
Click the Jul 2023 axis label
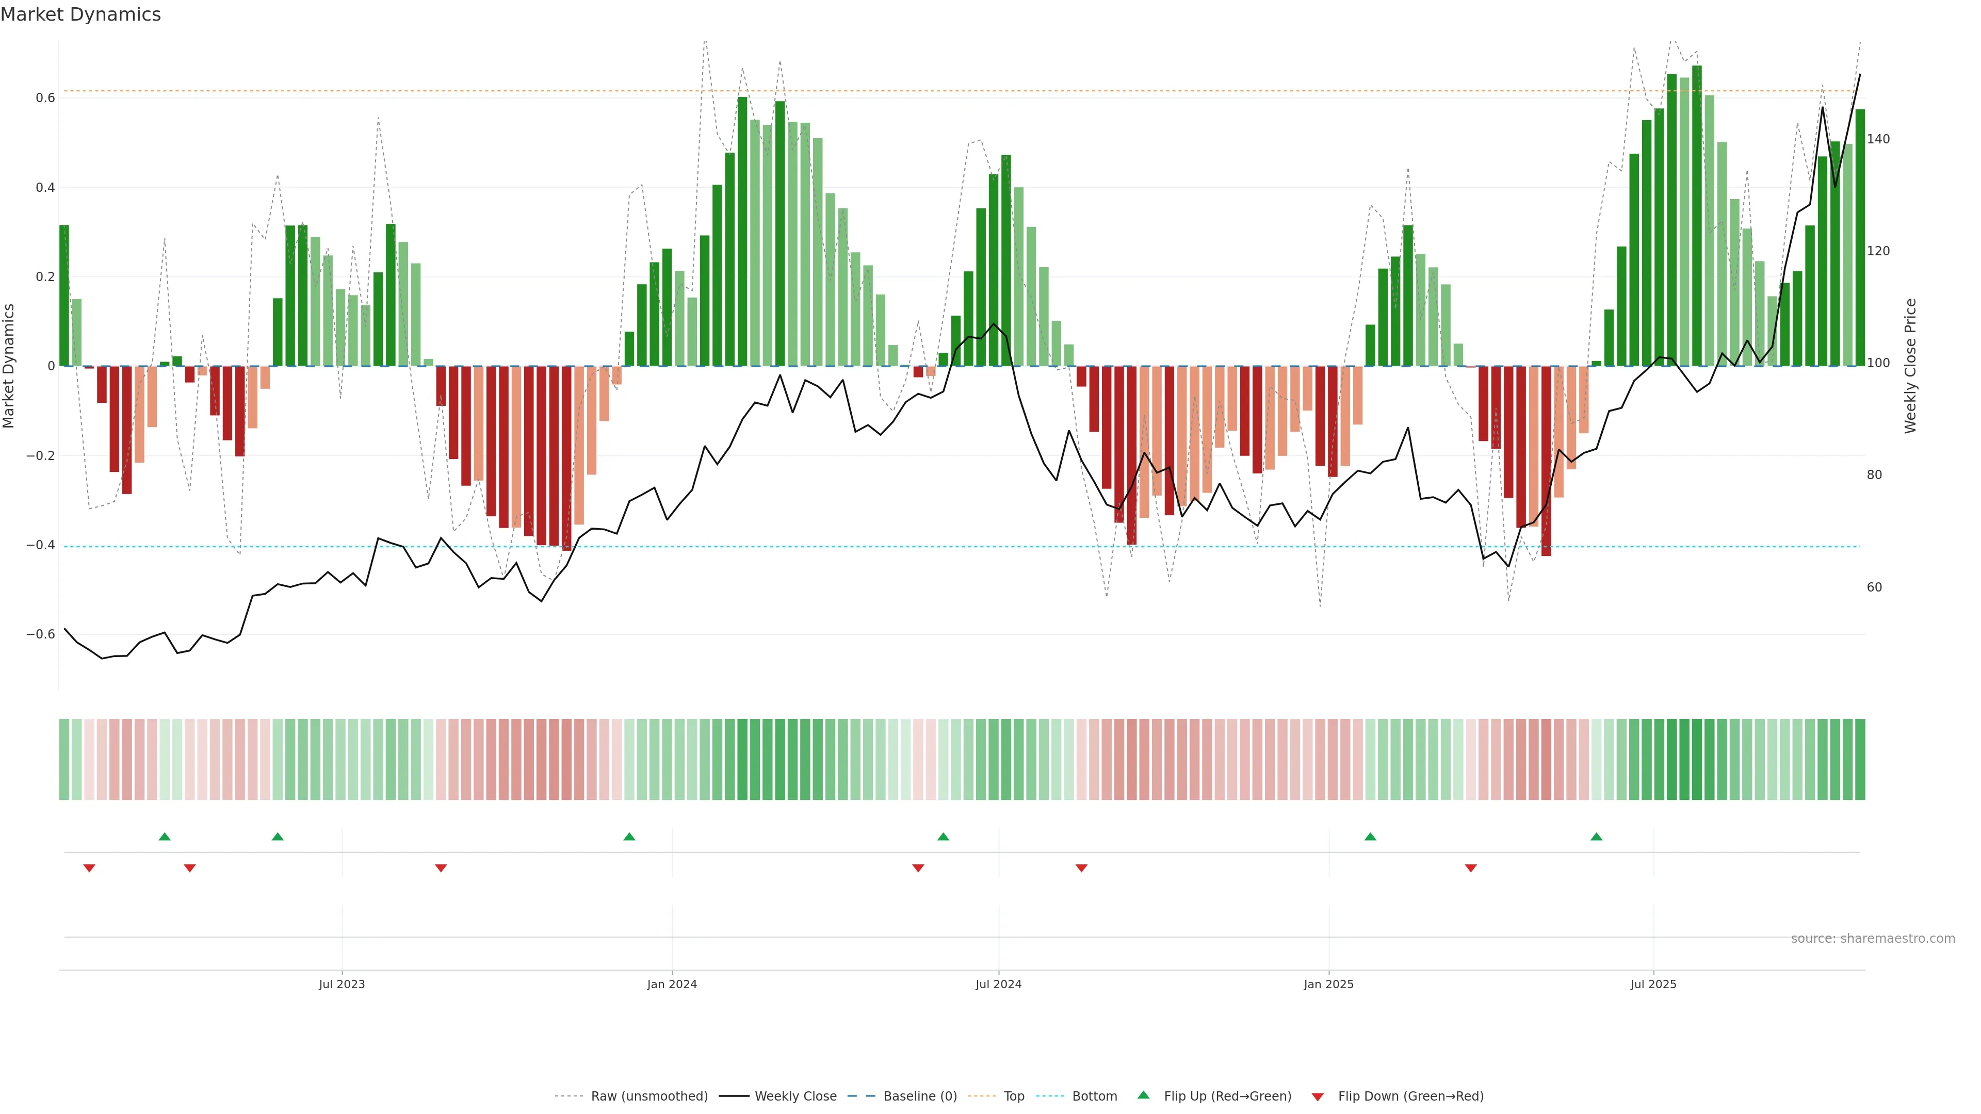pyautogui.click(x=342, y=984)
